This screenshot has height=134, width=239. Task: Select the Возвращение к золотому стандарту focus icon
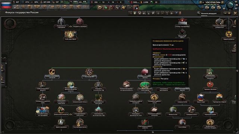210,122
